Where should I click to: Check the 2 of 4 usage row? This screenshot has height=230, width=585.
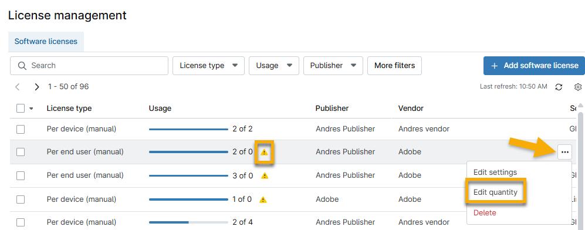[21, 222]
